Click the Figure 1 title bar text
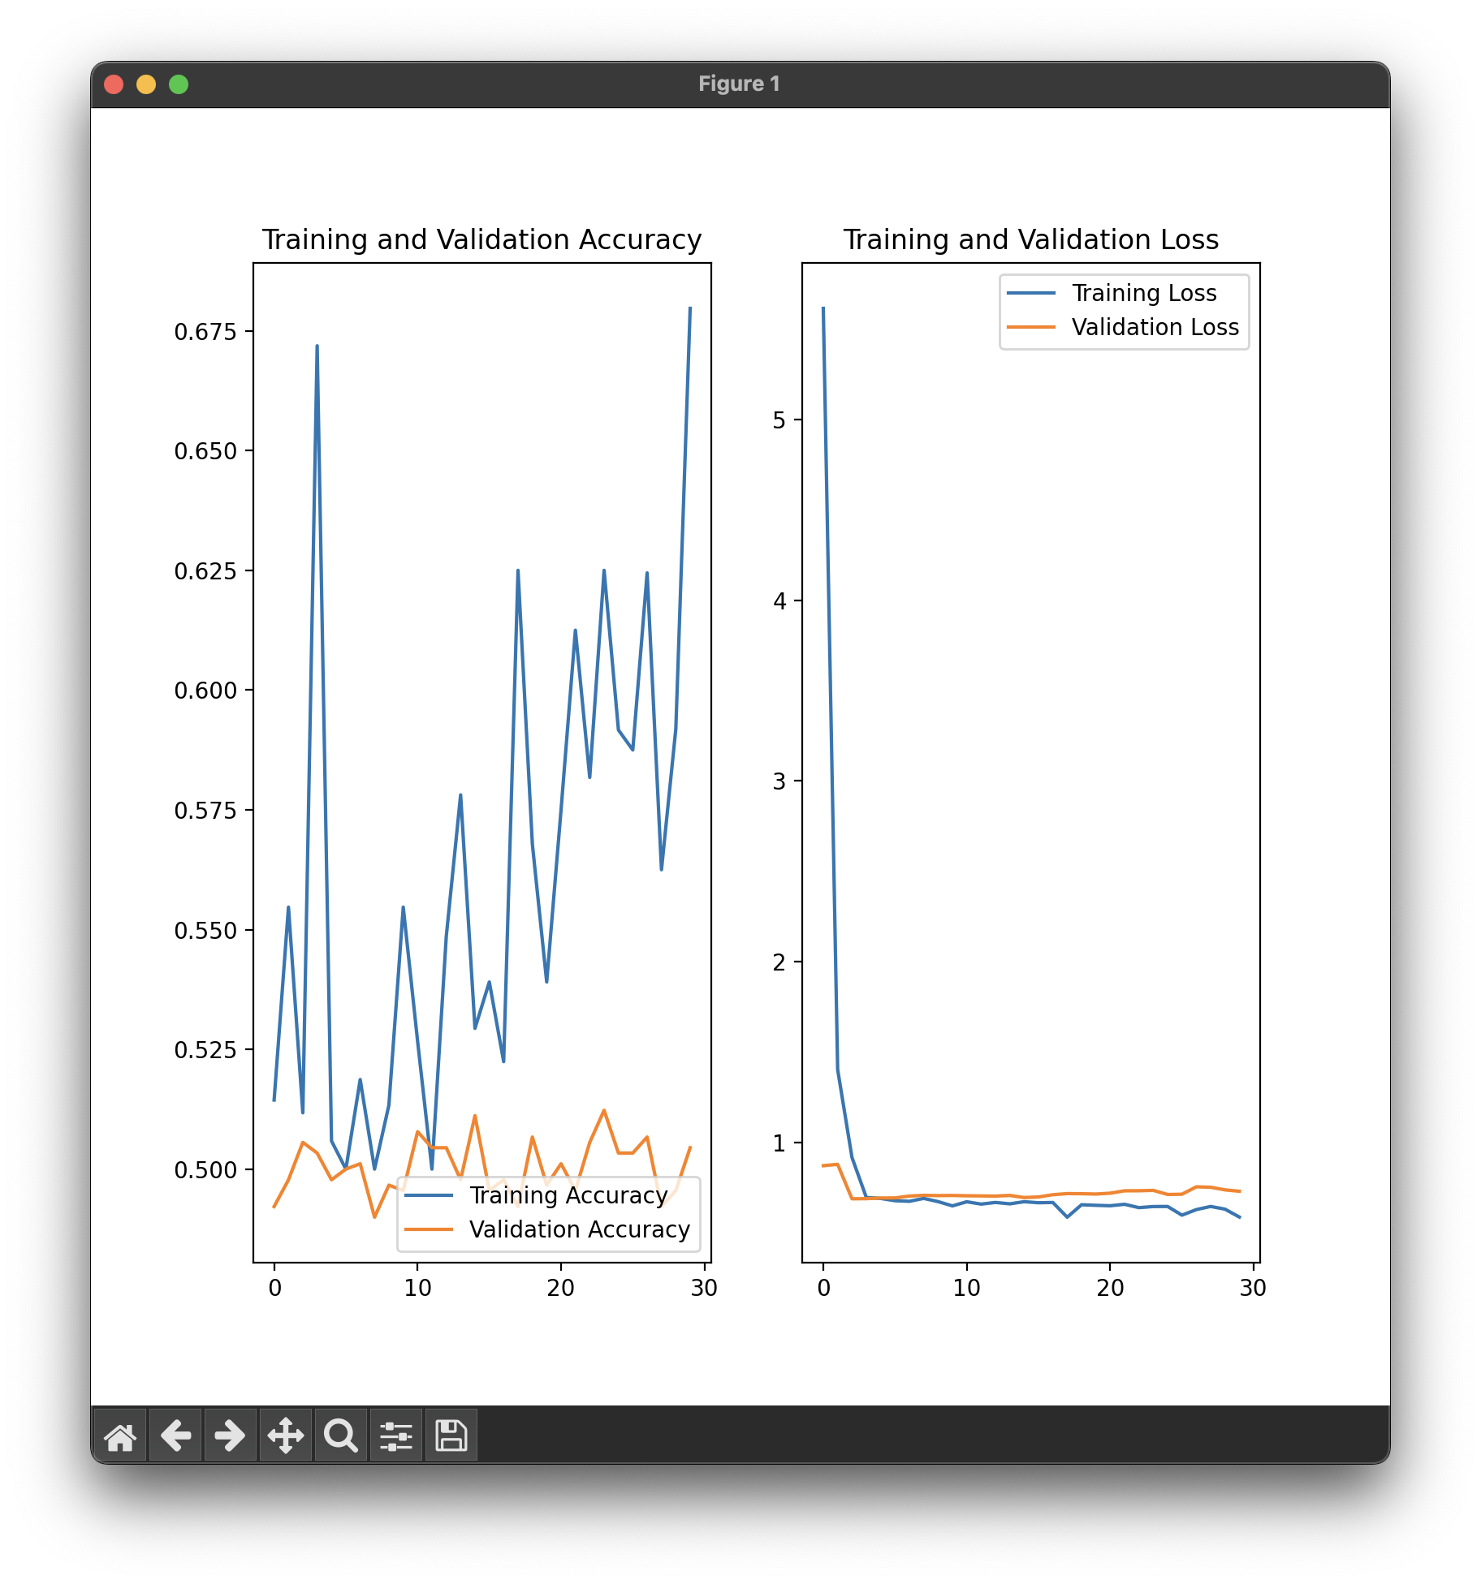 739,84
